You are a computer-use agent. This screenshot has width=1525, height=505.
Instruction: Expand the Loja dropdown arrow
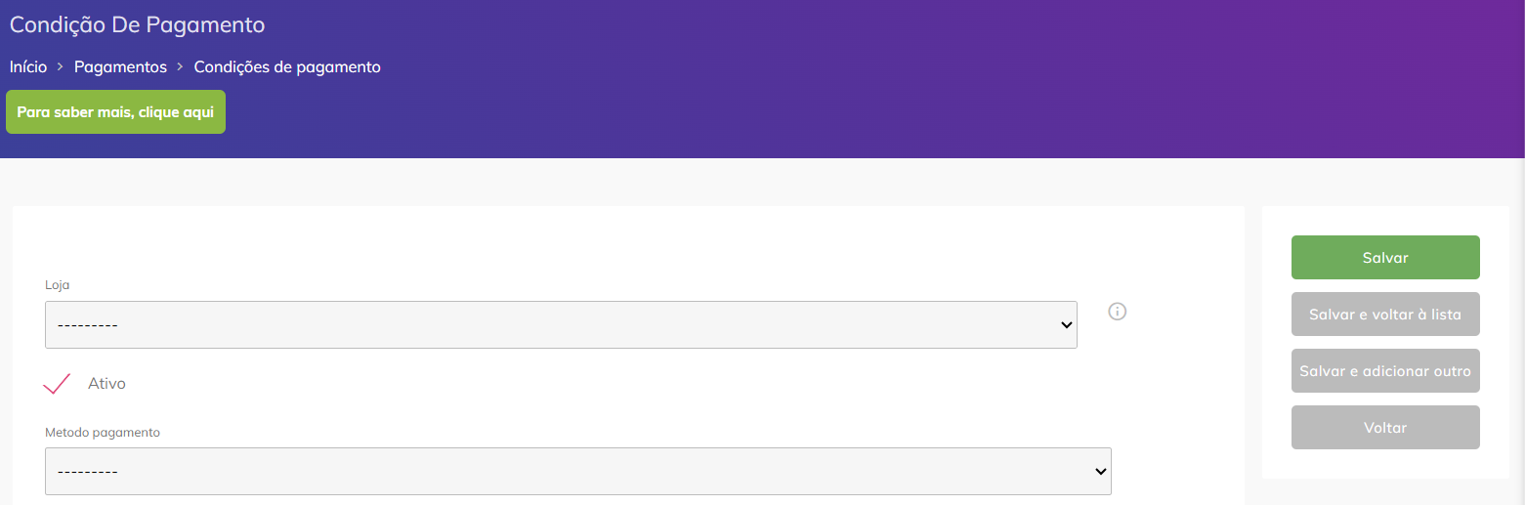1066,325
